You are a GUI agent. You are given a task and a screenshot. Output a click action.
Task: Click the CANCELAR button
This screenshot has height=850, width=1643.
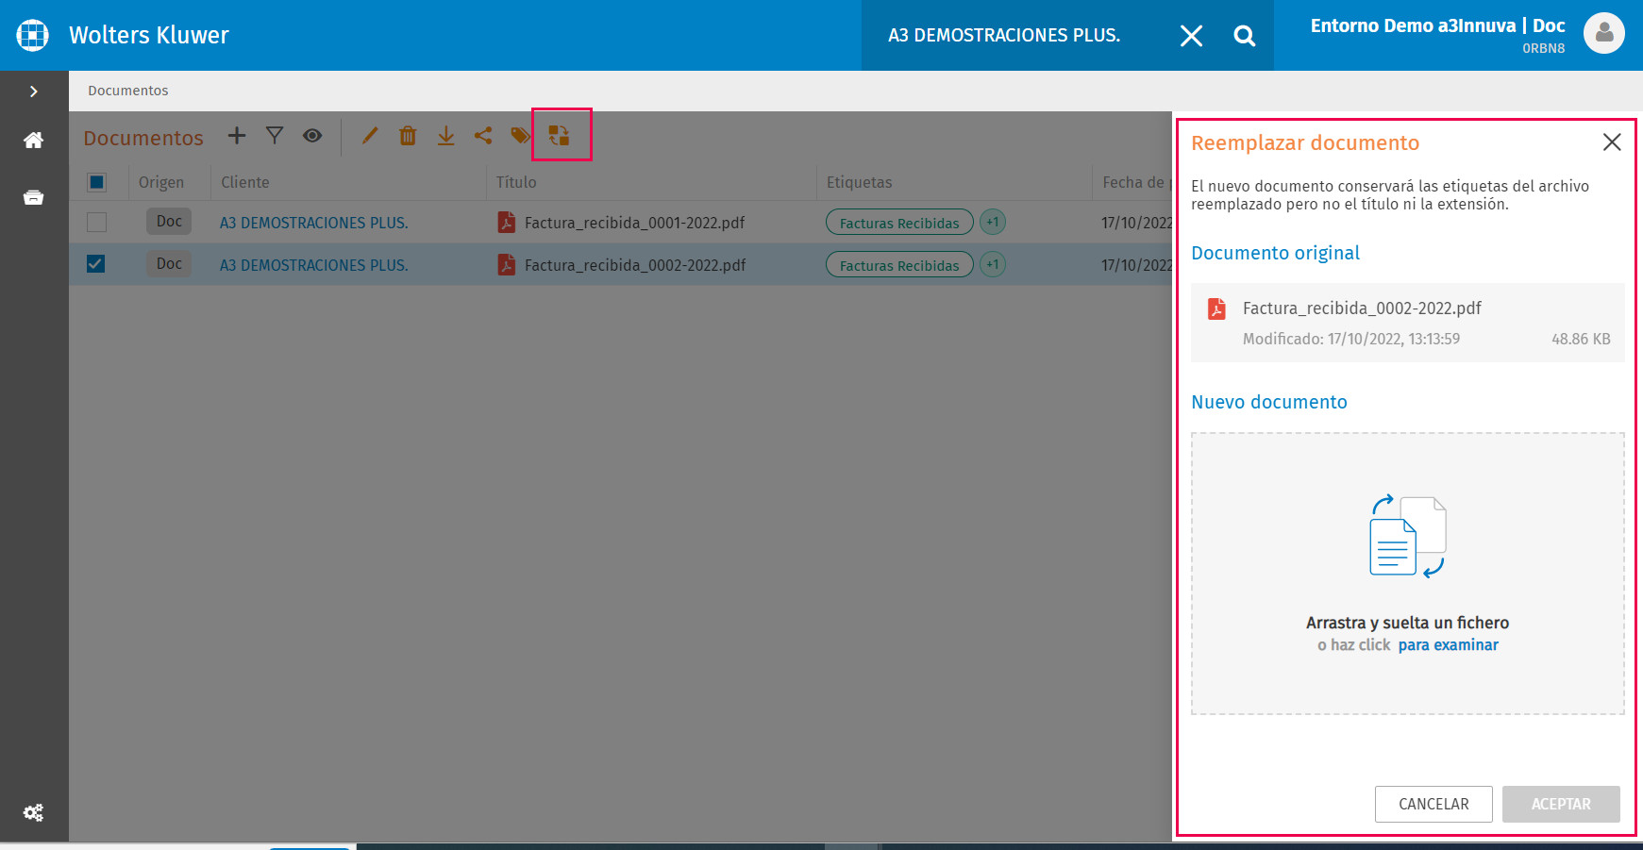(1433, 804)
